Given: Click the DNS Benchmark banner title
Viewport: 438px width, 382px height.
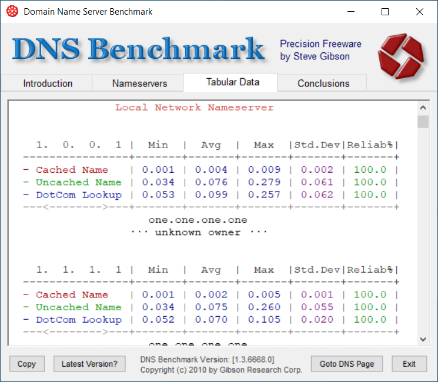Looking at the screenshot, I should [138, 49].
